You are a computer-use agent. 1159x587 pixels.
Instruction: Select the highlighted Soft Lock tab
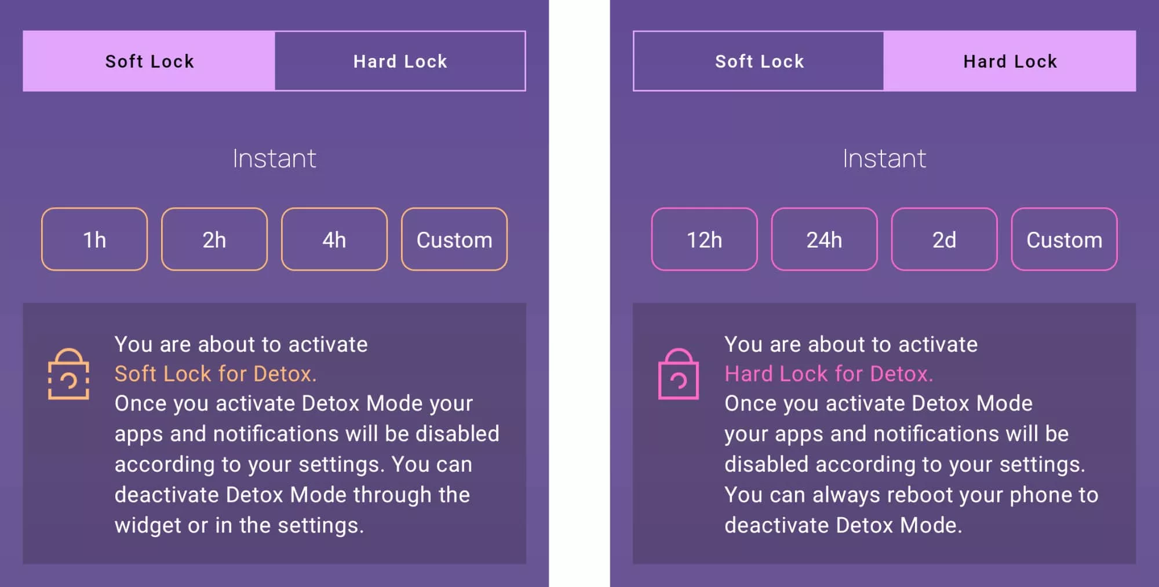(x=149, y=61)
